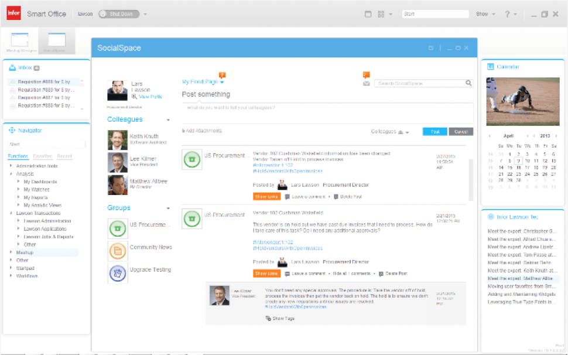
Task: Open US Procurement group icon in Groups
Action: coord(118,228)
